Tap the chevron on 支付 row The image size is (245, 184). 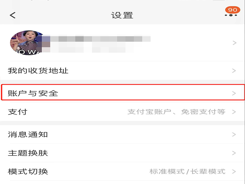pyautogui.click(x=234, y=112)
